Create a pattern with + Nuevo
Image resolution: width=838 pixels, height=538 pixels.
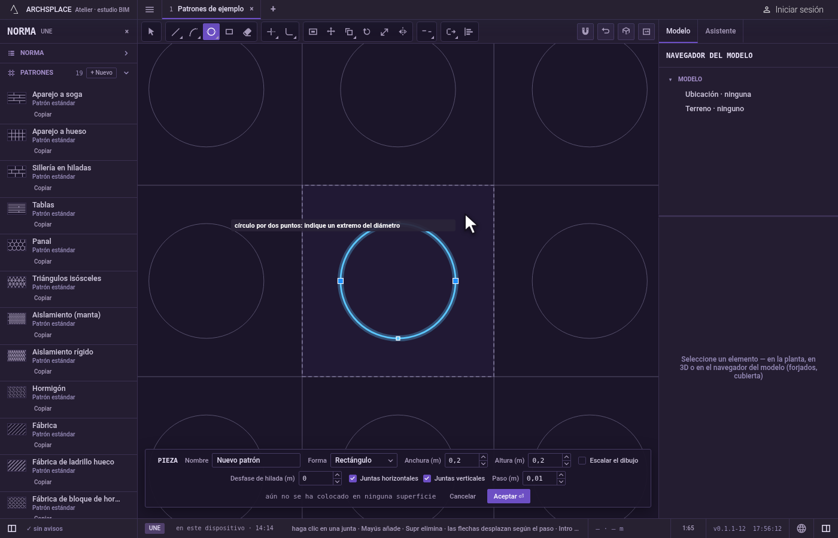point(102,73)
